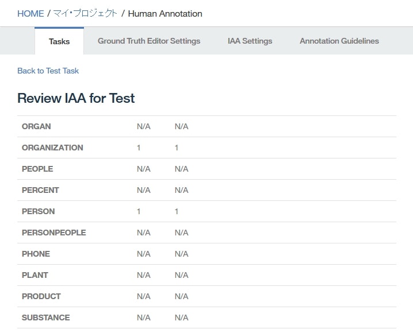
Task: Click the Review IAA for Test heading
Action: click(x=76, y=98)
